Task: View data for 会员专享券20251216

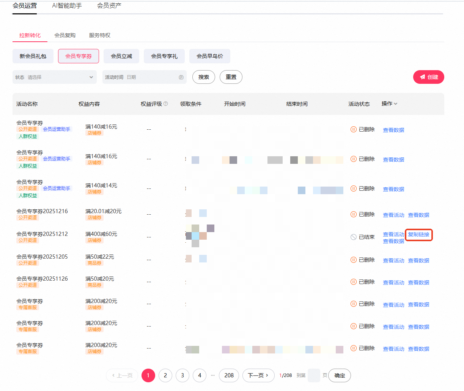Action: pos(419,215)
